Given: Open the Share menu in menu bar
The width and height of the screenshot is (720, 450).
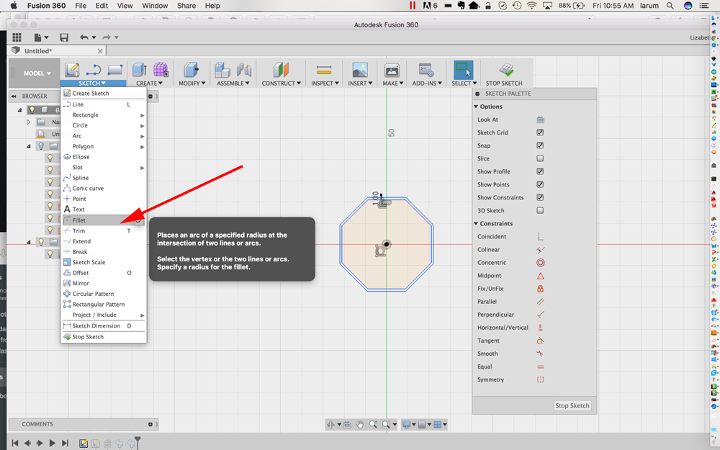Looking at the screenshot, I should pyautogui.click(x=186, y=6).
